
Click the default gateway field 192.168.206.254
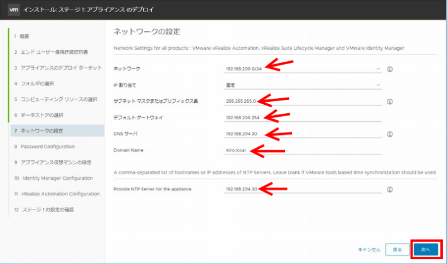pyautogui.click(x=302, y=117)
